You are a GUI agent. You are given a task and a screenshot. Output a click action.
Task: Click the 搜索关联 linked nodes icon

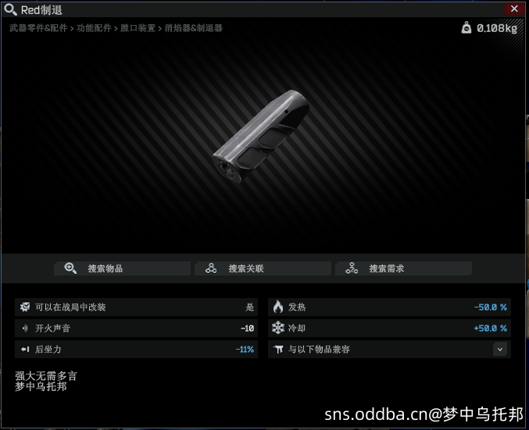pos(211,268)
